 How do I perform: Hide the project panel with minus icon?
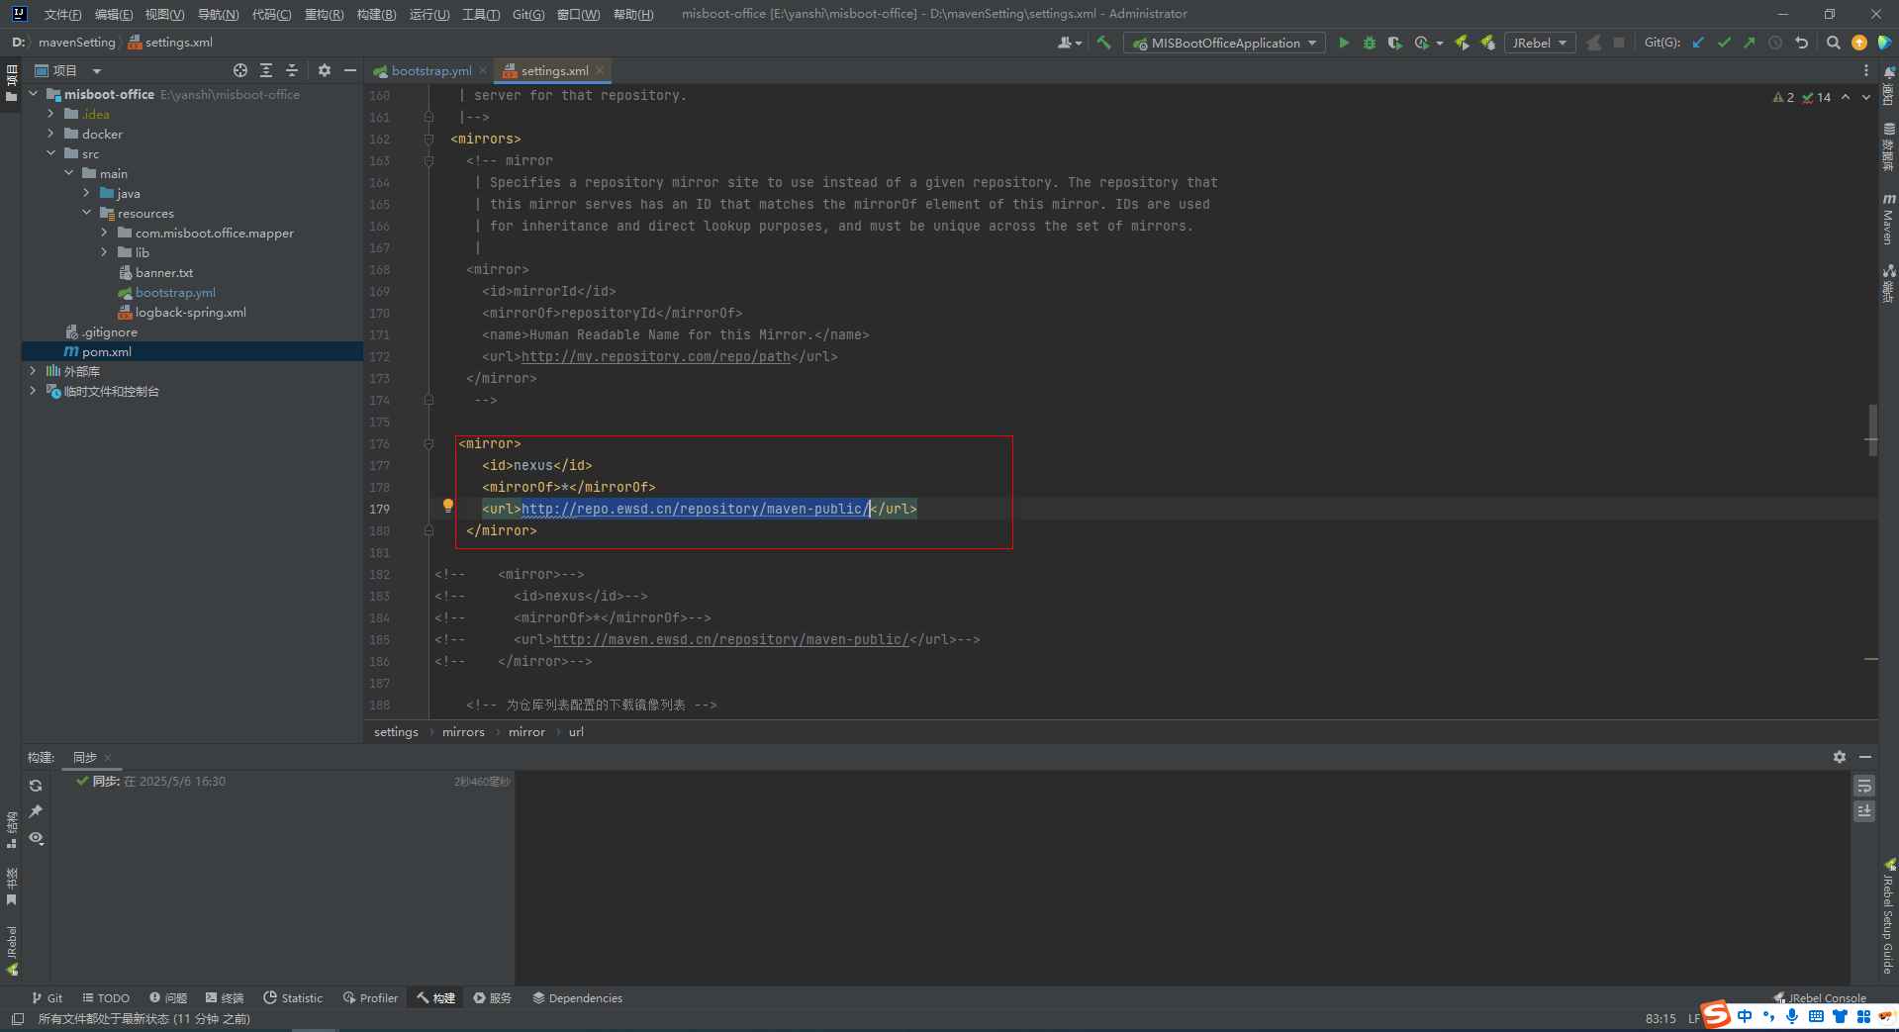coord(349,70)
